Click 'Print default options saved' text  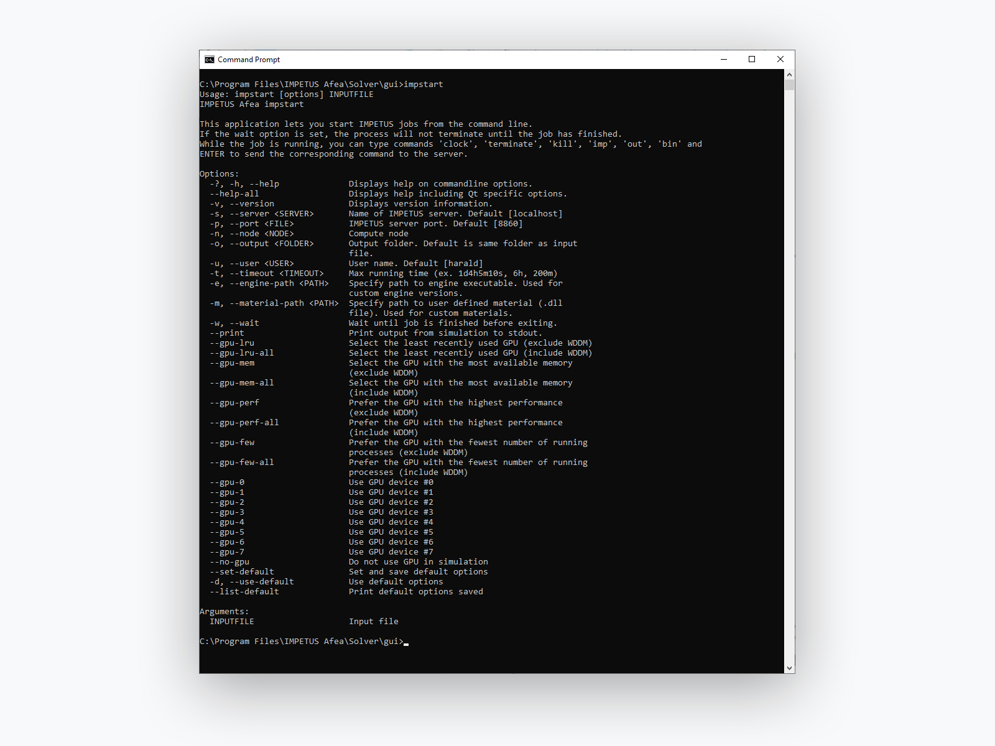pyautogui.click(x=416, y=592)
